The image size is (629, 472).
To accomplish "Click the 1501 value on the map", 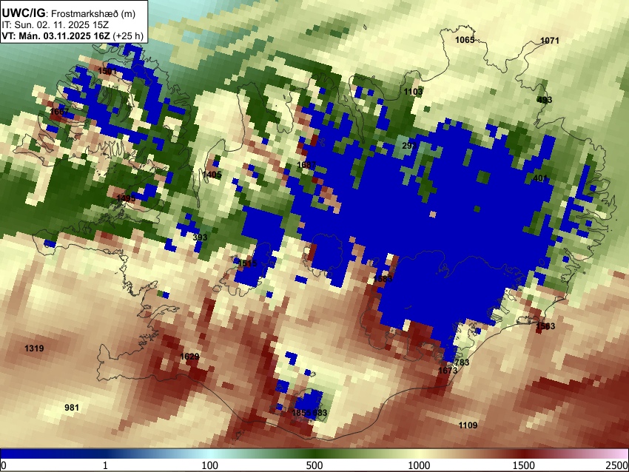I will coord(107,71).
